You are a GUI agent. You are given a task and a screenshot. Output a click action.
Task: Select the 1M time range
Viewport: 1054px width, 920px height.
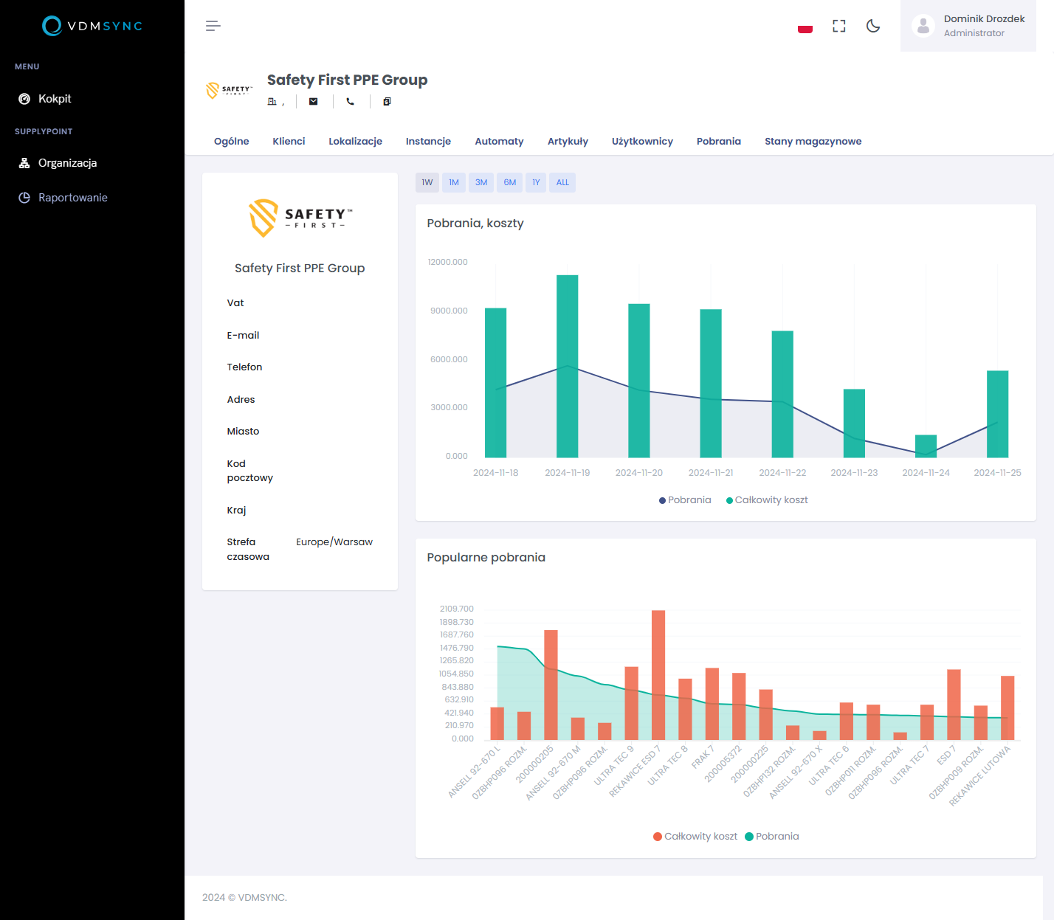[x=454, y=183]
